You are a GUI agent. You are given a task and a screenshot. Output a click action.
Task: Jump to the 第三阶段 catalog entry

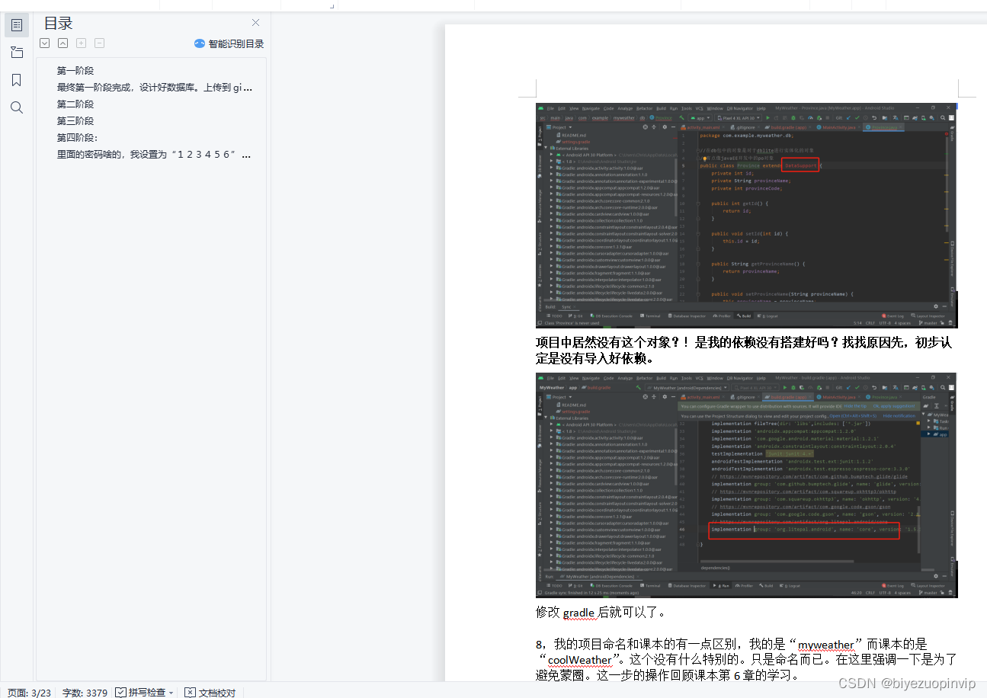coord(75,120)
